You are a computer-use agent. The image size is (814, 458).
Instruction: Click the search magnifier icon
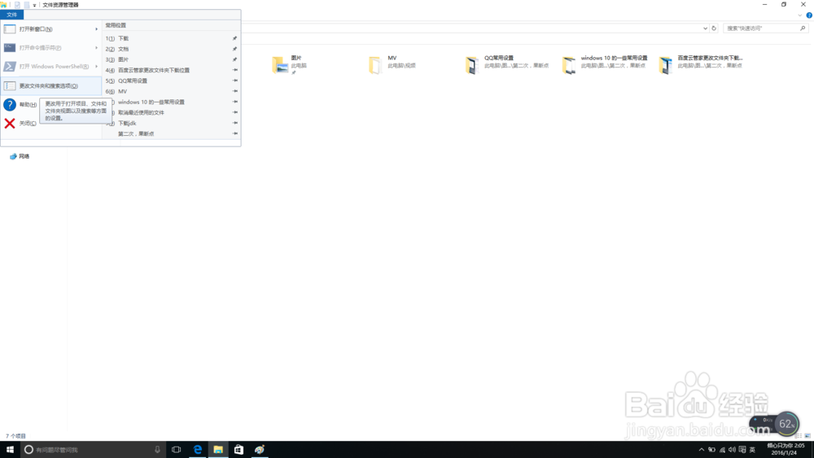click(803, 28)
